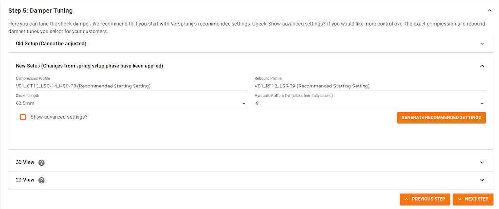Image resolution: width=499 pixels, height=209 pixels.
Task: Click the Compression Profile field
Action: (131, 86)
